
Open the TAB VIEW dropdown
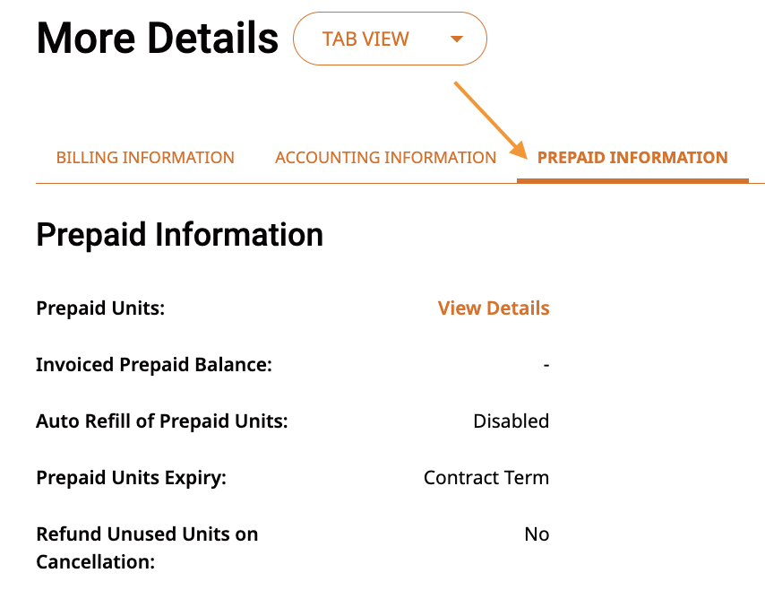coord(390,39)
